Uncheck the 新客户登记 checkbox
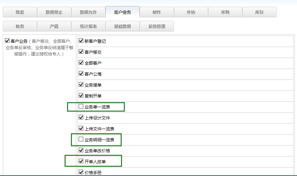The height and width of the screenshot is (176, 297). point(81,41)
